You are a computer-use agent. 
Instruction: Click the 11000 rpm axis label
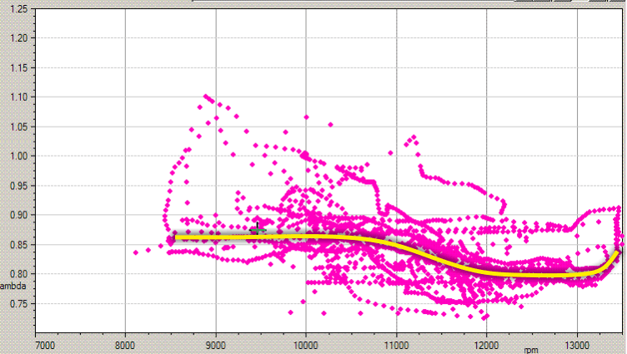(396, 345)
